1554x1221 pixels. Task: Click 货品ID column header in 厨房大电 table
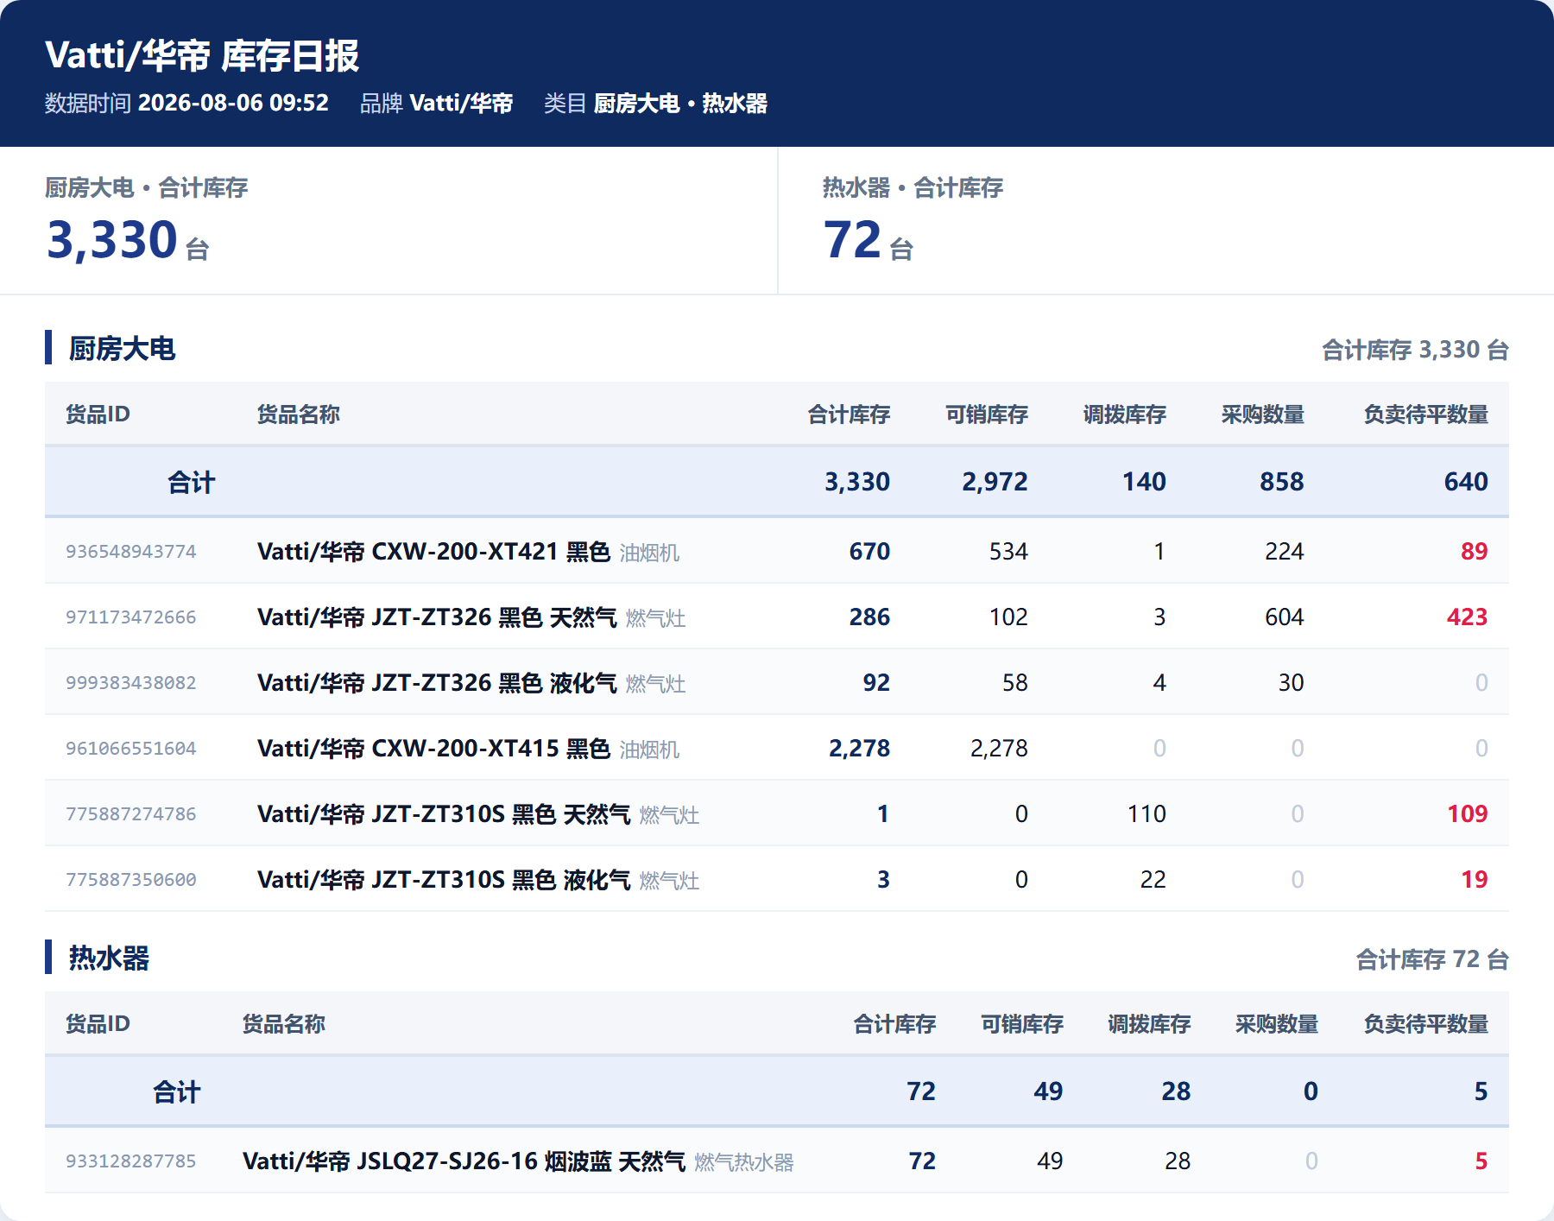pyautogui.click(x=98, y=414)
